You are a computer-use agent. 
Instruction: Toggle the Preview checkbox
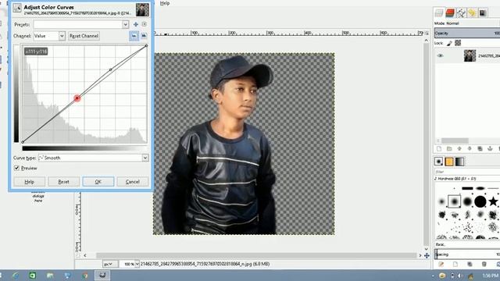coord(16,168)
